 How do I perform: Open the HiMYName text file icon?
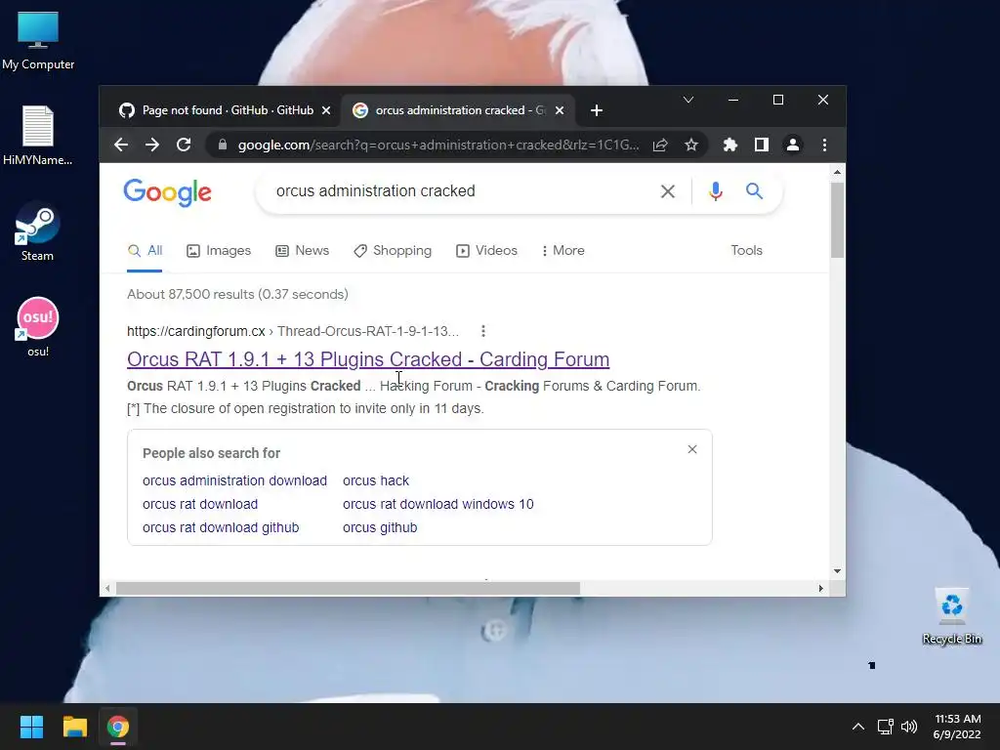pos(38,136)
